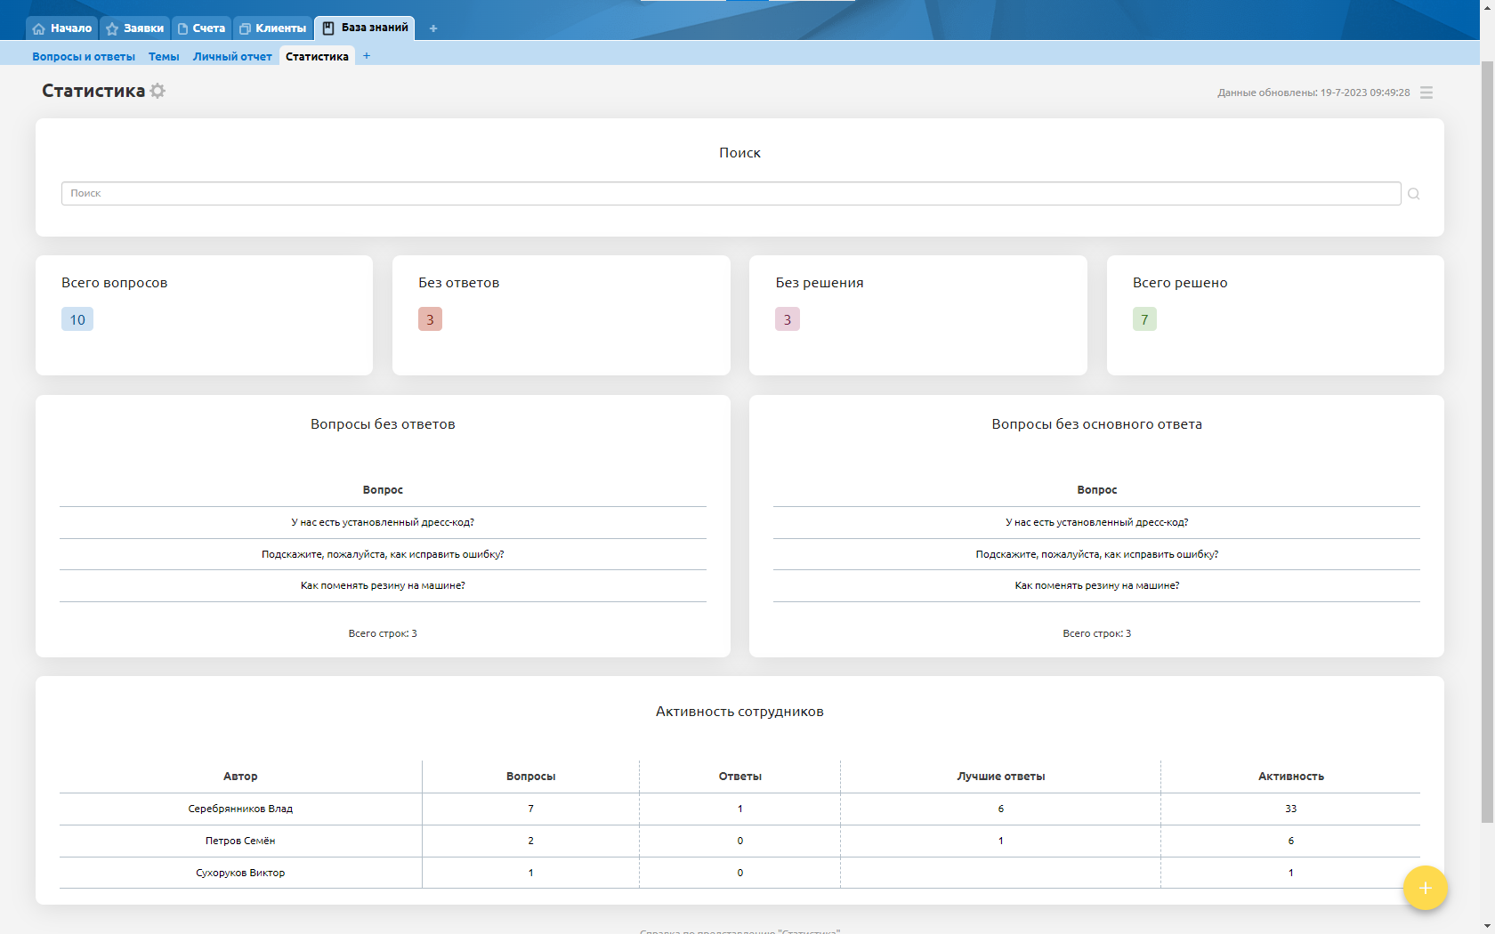Click the search magnifier icon
The height and width of the screenshot is (934, 1495).
pos(1413,194)
